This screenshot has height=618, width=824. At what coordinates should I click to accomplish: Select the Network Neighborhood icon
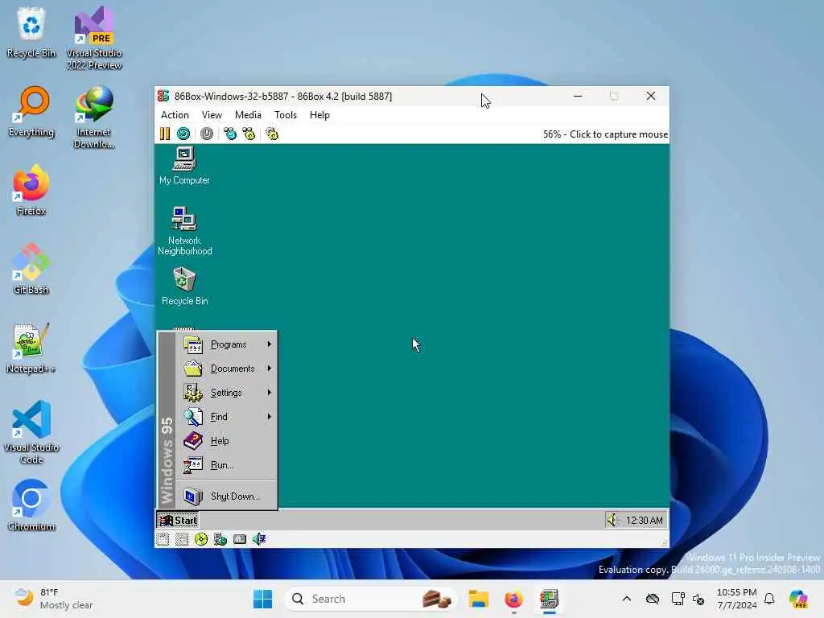click(x=184, y=231)
